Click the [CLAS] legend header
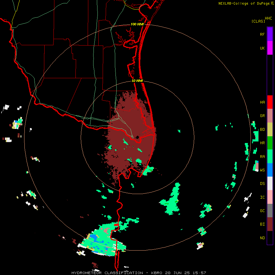 coord(258,21)
